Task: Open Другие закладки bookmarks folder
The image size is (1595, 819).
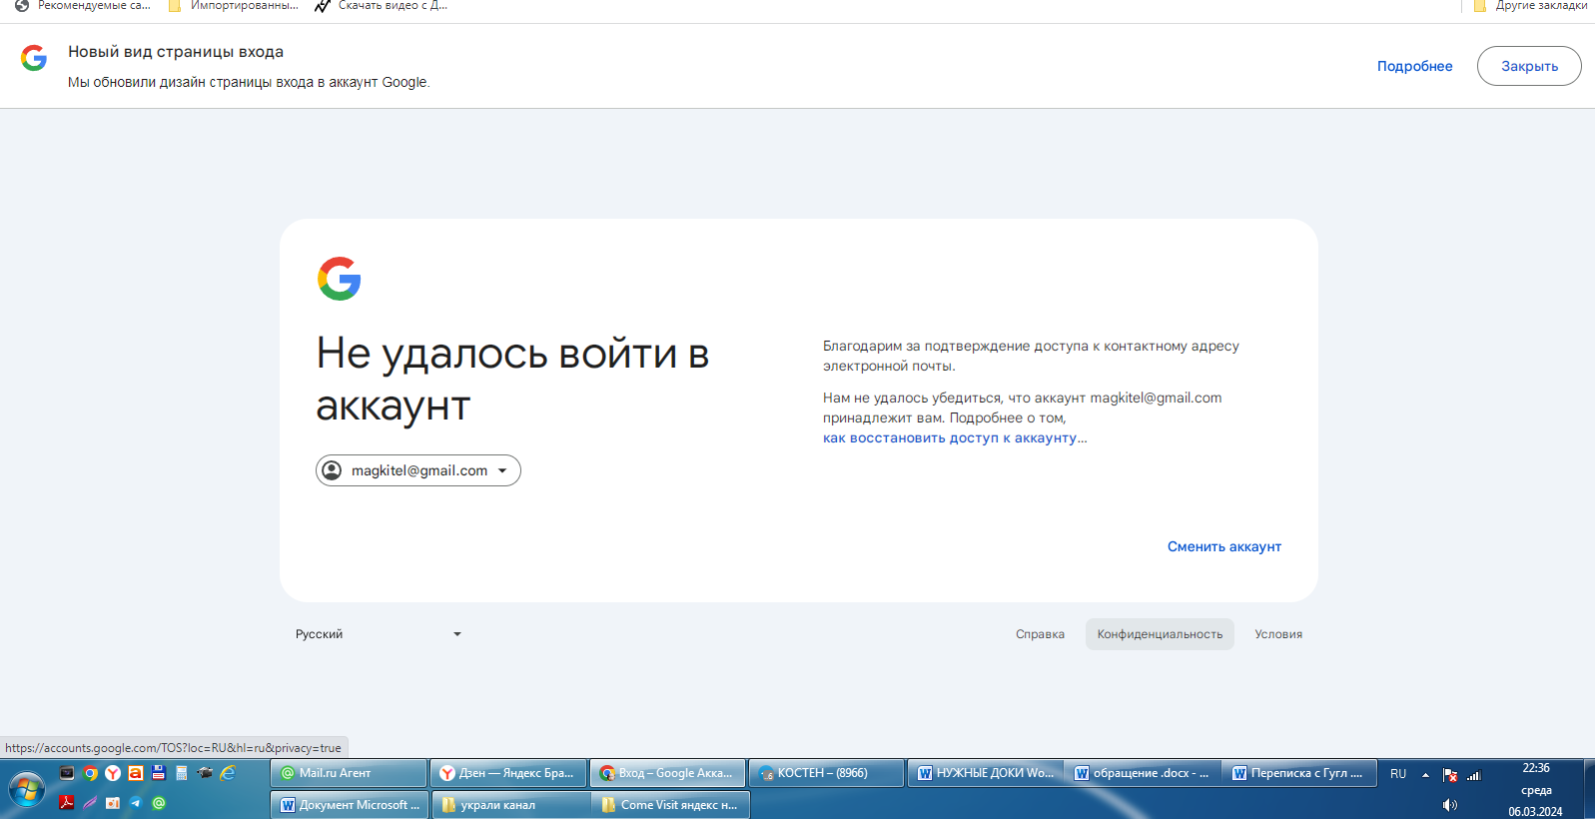Action: click(1530, 6)
